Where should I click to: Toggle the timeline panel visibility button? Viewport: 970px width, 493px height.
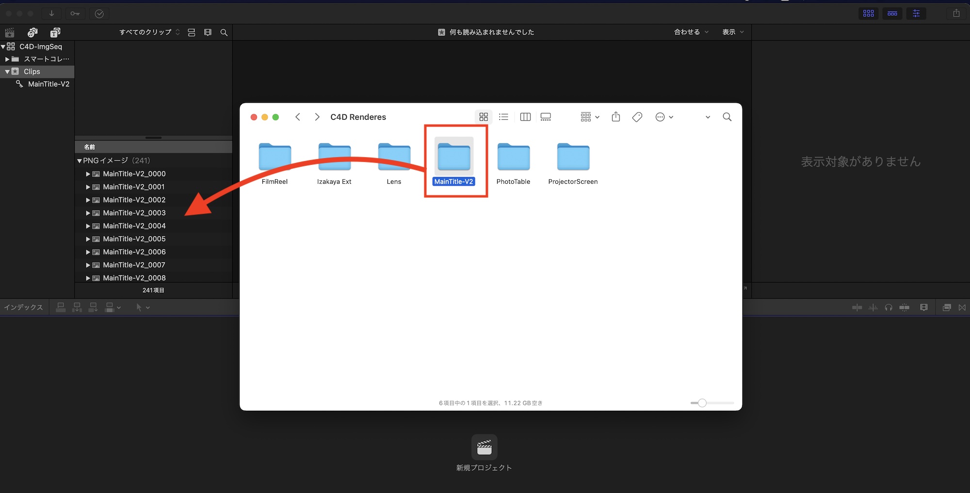click(x=892, y=14)
